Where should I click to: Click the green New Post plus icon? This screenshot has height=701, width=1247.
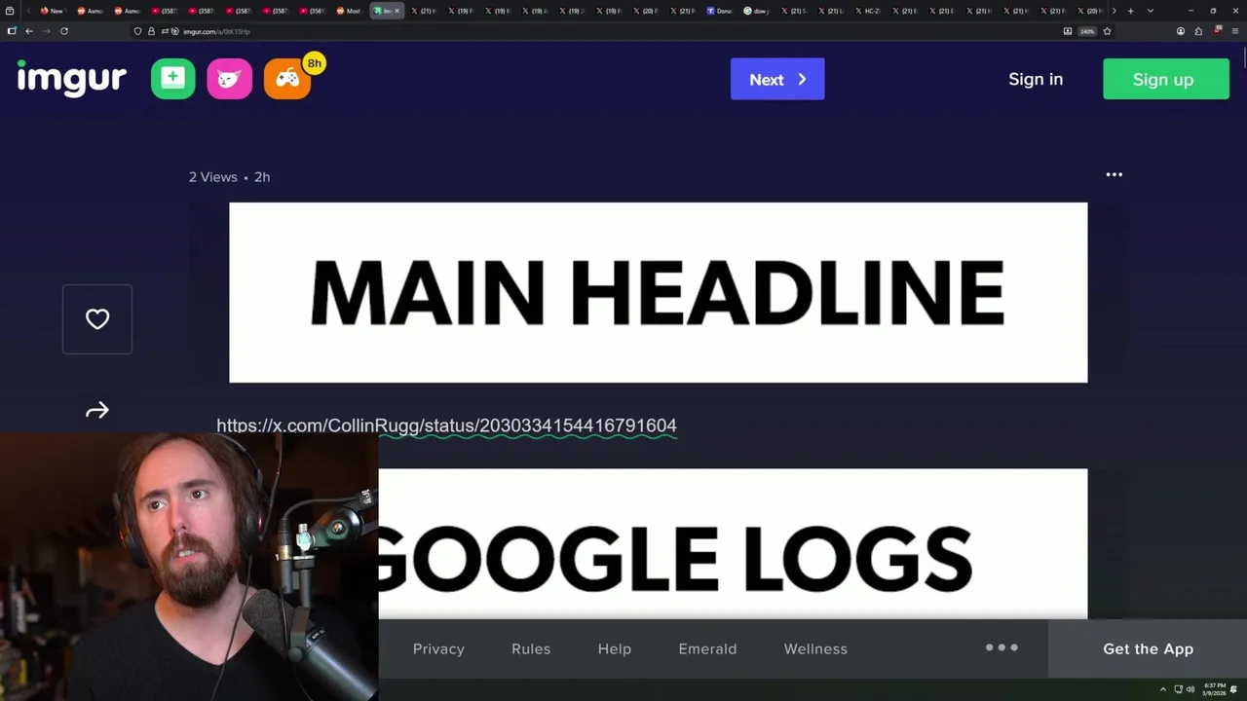[x=173, y=79]
